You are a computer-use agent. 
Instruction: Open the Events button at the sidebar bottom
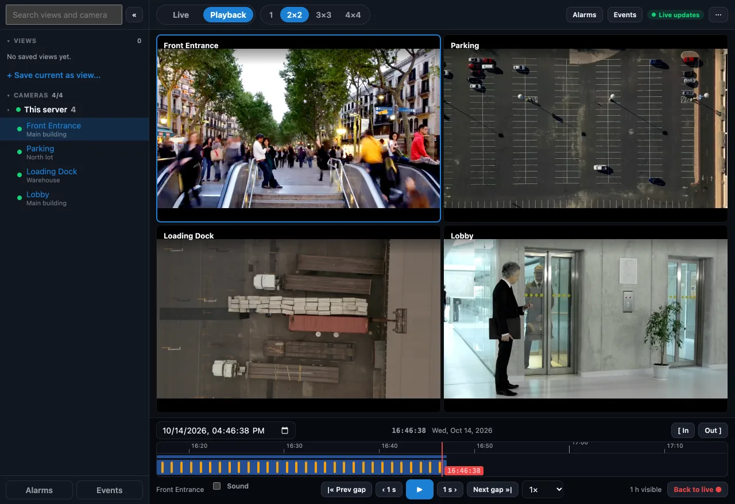click(x=110, y=490)
